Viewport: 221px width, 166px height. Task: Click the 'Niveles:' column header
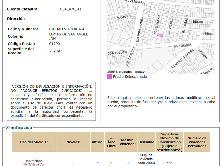(73, 142)
